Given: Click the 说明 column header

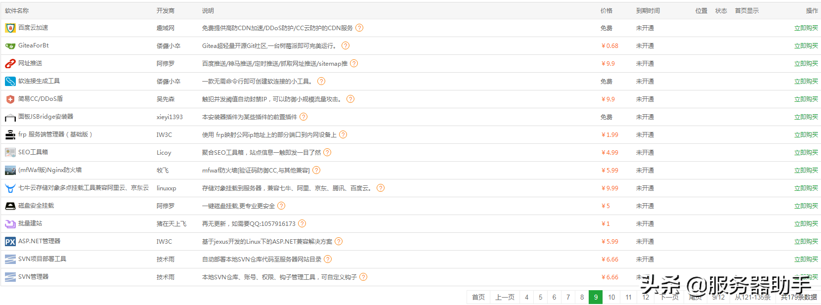Looking at the screenshot, I should pyautogui.click(x=208, y=11).
